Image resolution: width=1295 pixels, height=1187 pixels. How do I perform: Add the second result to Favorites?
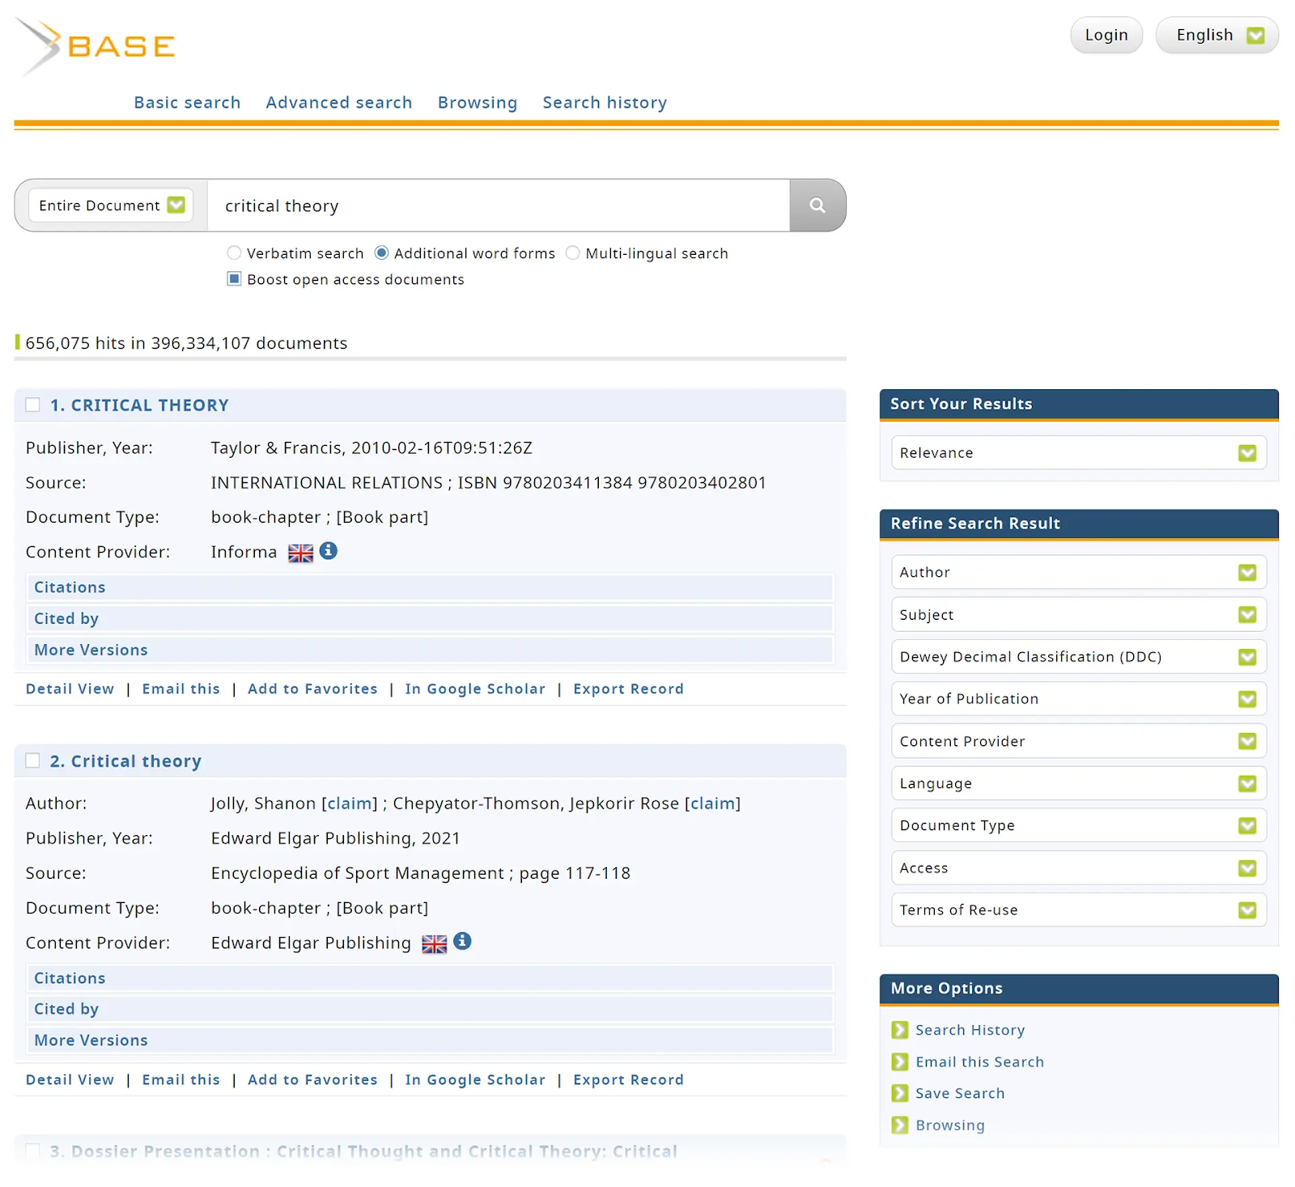click(x=312, y=1079)
